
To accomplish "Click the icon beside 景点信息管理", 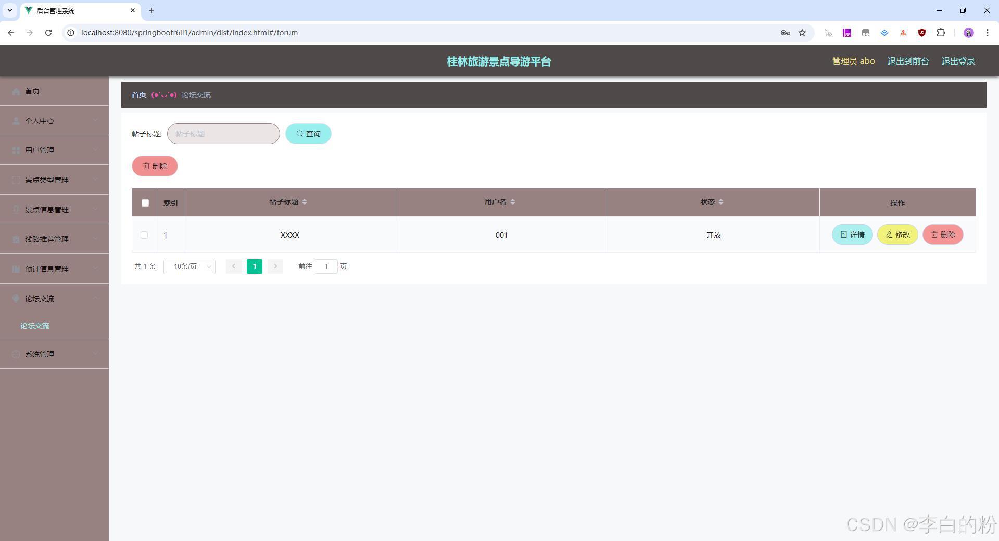I will pyautogui.click(x=16, y=210).
